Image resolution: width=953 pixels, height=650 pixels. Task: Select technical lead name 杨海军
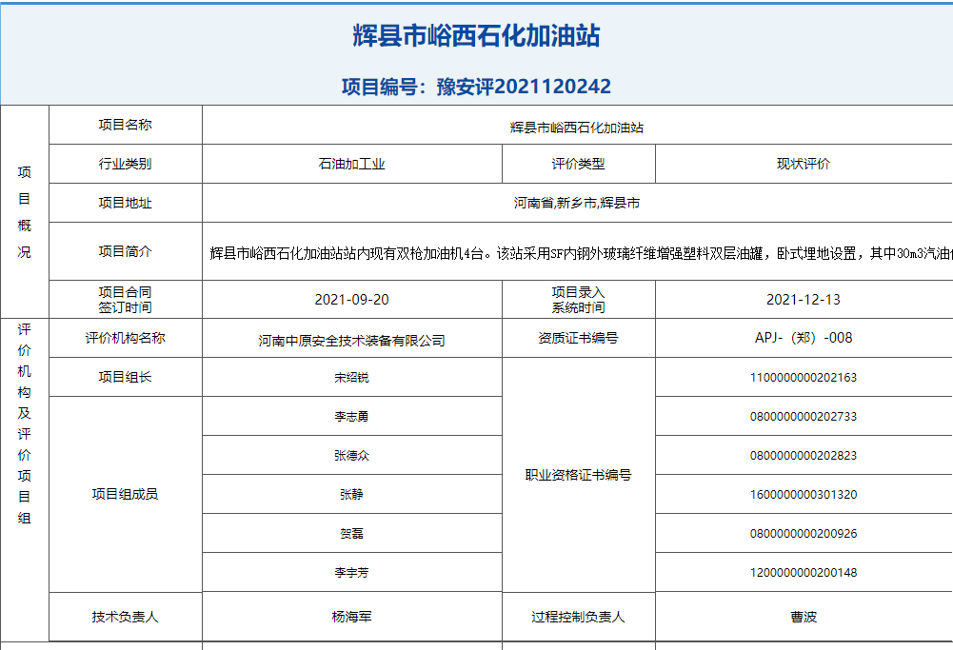(352, 617)
